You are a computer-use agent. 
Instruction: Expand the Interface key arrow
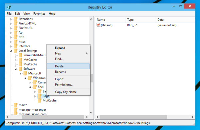click(x=11, y=47)
